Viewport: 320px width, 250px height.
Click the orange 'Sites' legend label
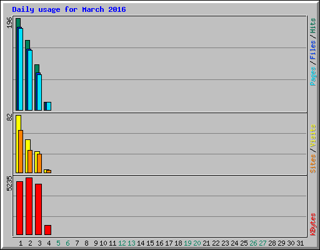[312, 164]
